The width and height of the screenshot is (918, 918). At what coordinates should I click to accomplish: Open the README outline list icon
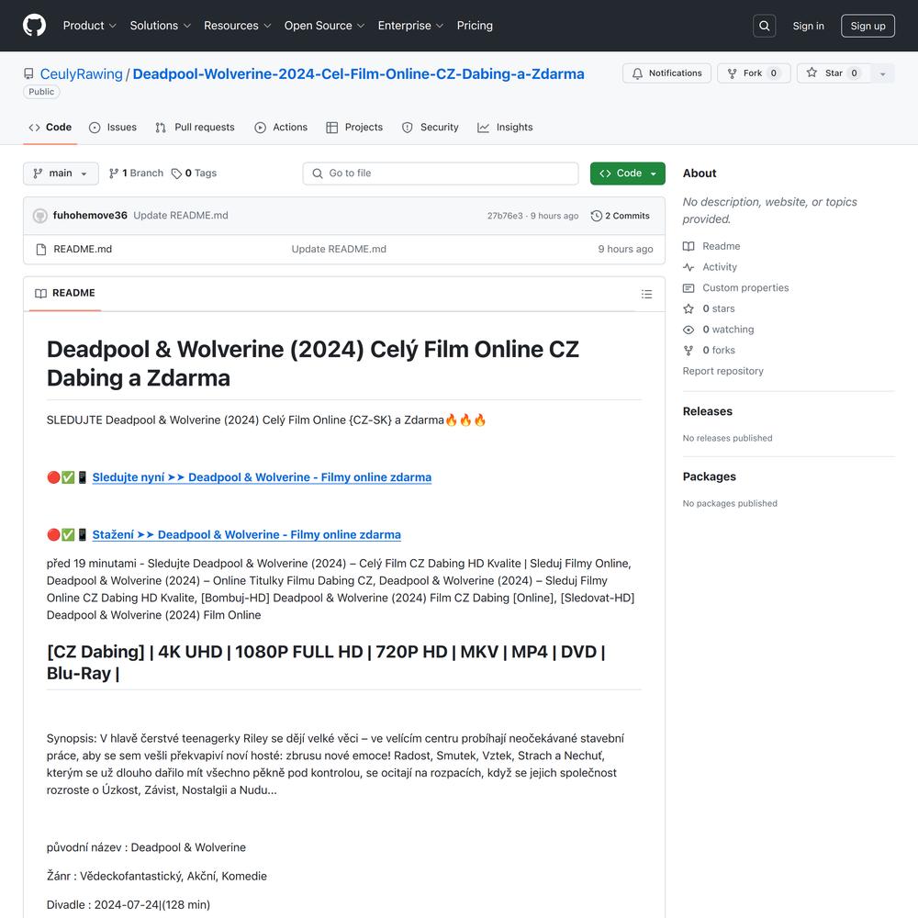point(646,294)
